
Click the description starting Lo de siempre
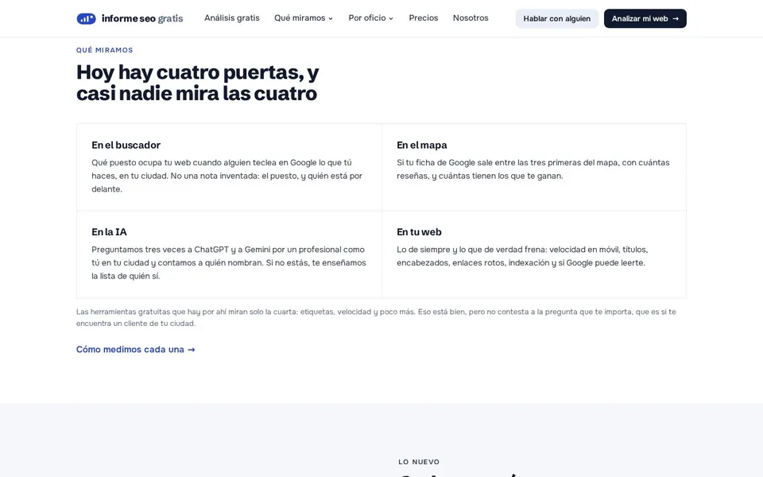tap(522, 256)
